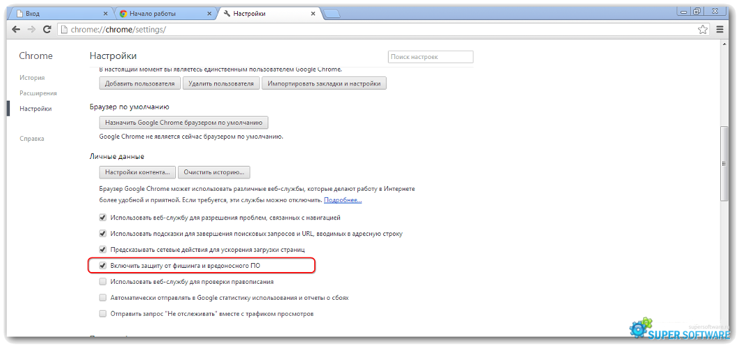Click the wrench icon on Настройки tab

[227, 14]
